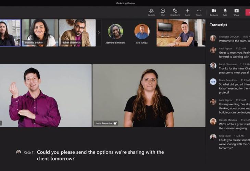The width and height of the screenshot is (250, 171).
Task: Click Eric Ishida's profile avatar
Action: click(142, 31)
